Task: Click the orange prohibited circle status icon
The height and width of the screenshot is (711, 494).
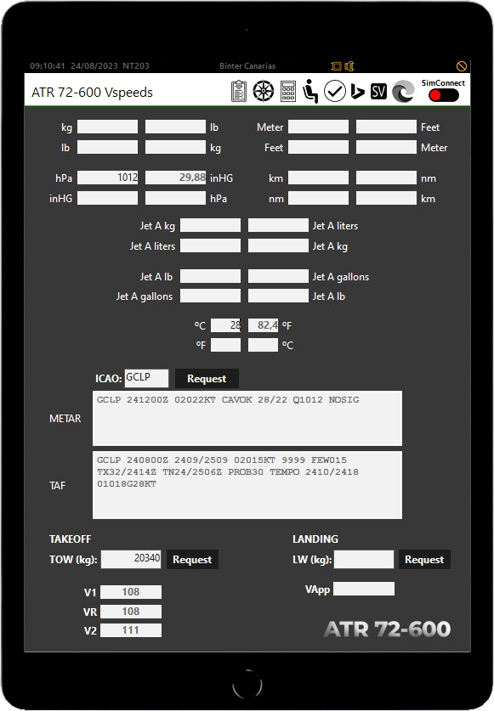Action: coord(462,66)
